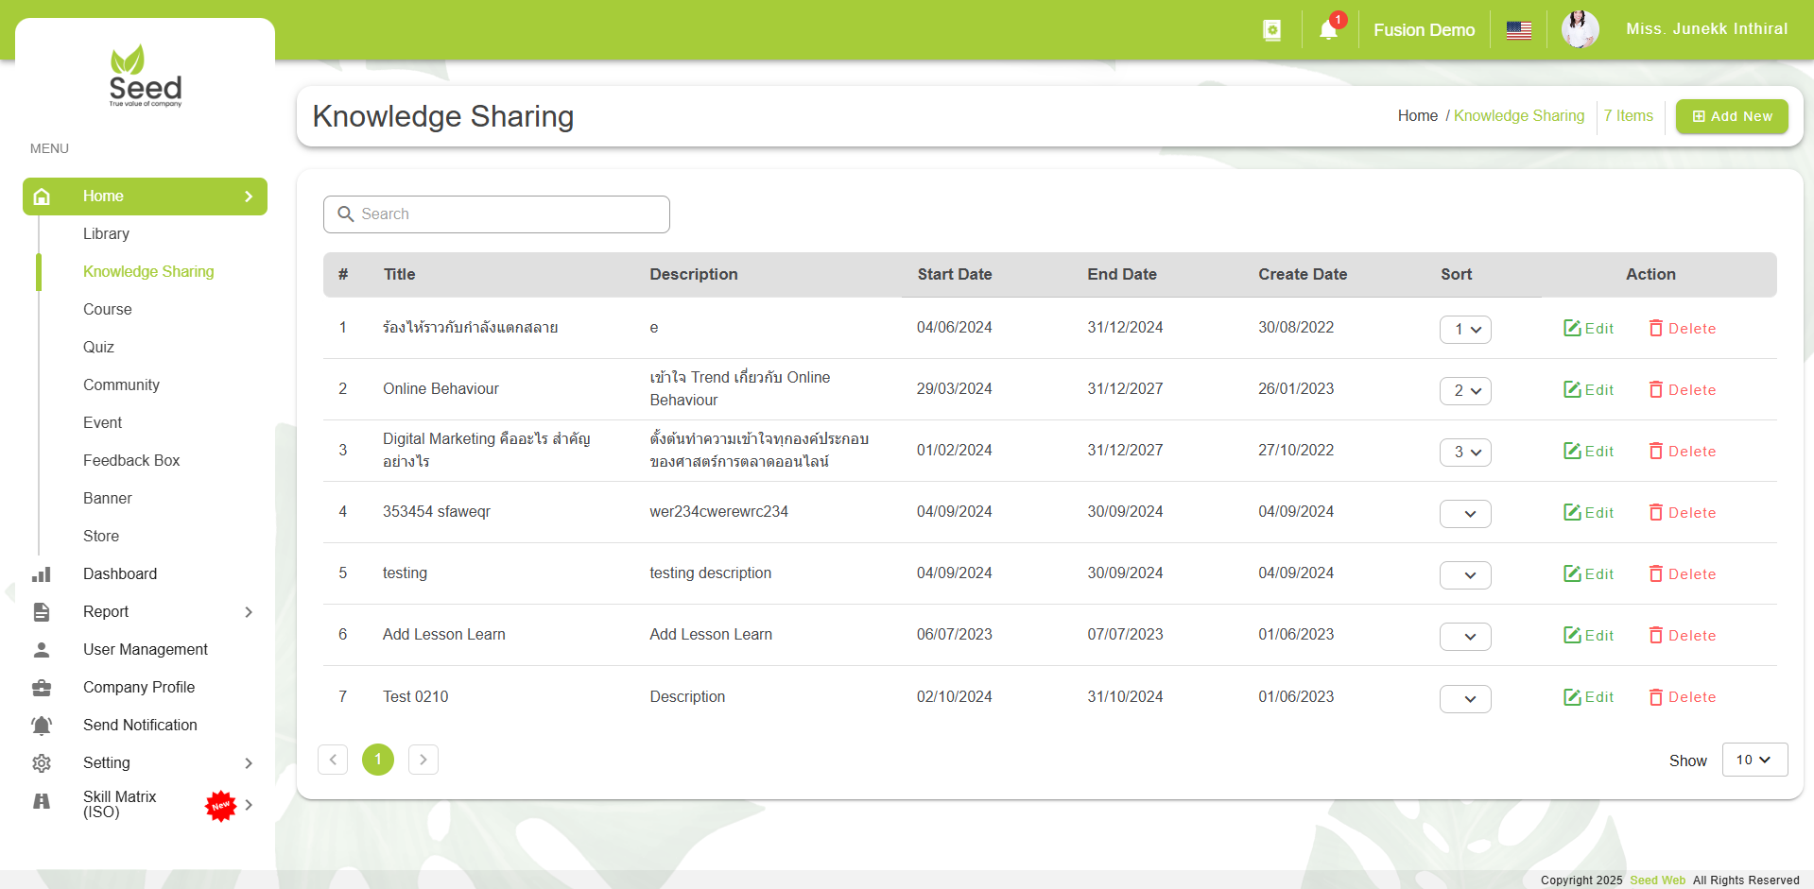Expand the Sort dropdown for testing row

pos(1465,575)
